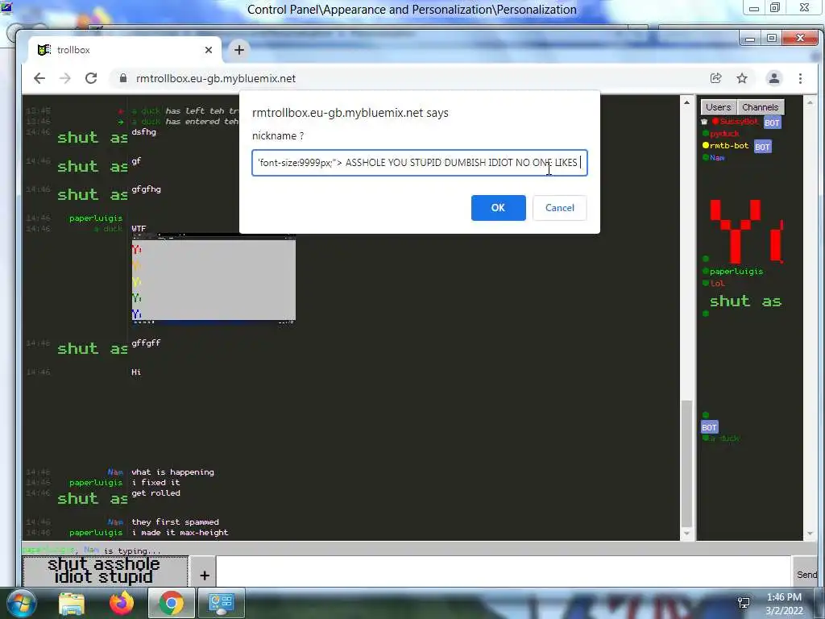825x619 pixels.
Task: Go back in browser history
Action: pyautogui.click(x=39, y=78)
